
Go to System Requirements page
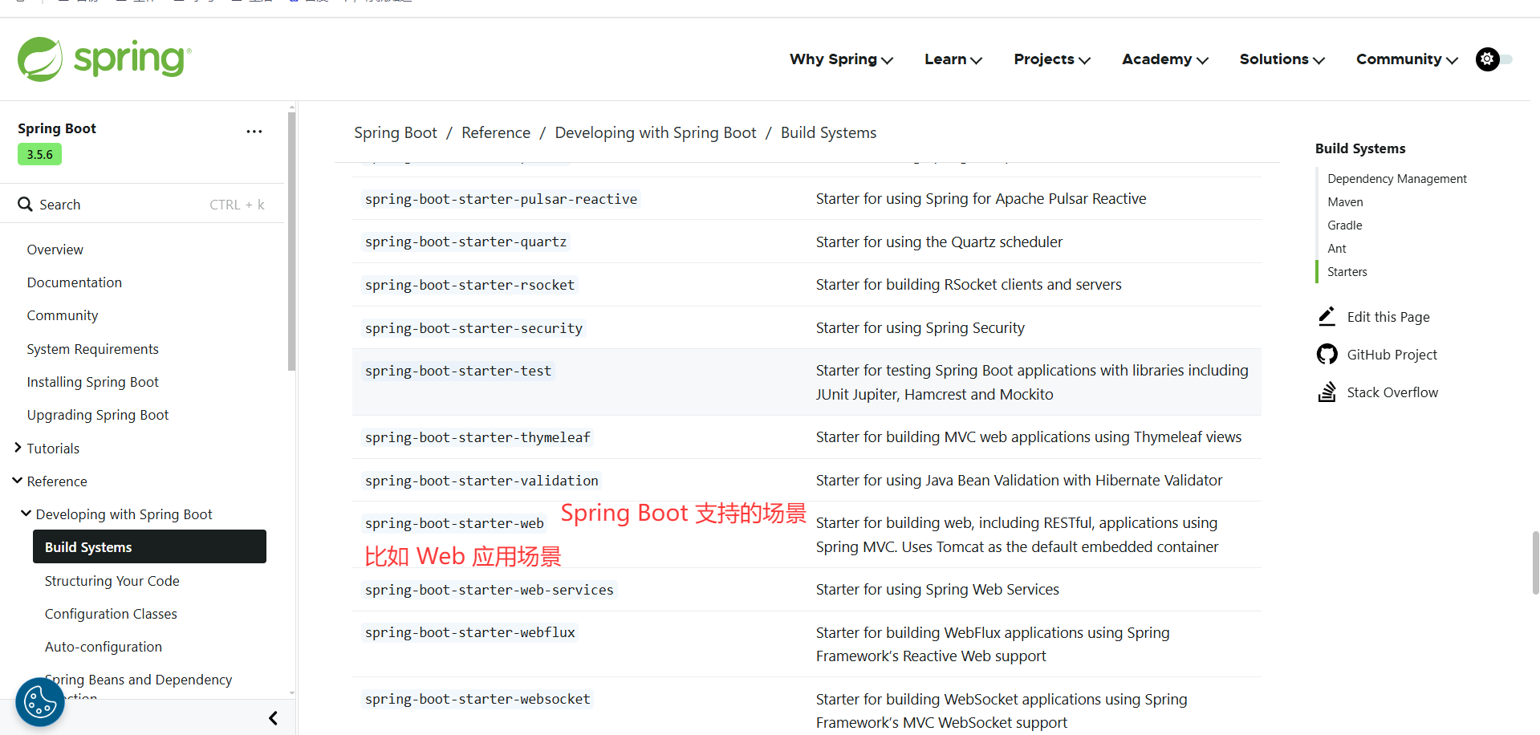tap(93, 349)
